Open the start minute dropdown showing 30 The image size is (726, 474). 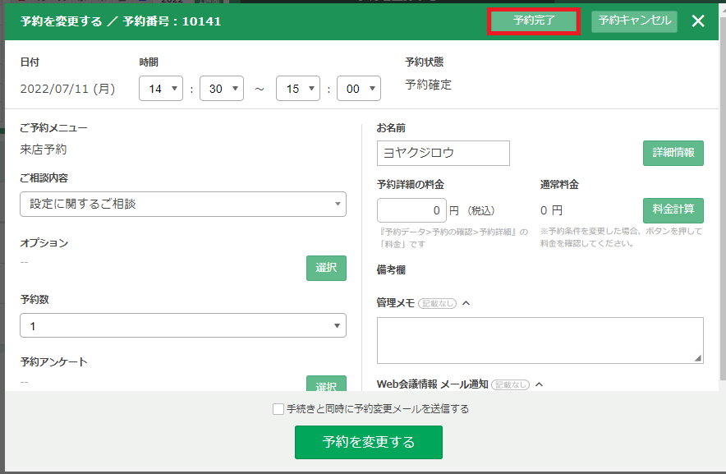click(222, 89)
